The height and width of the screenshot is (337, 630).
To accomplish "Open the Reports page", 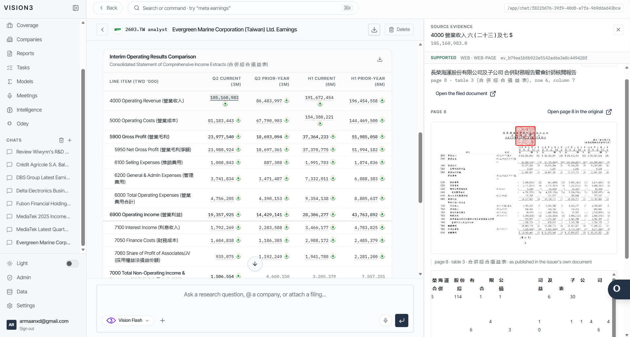I will pos(25,53).
